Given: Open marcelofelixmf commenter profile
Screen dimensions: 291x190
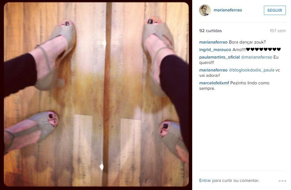Looking at the screenshot, I should pos(214,83).
